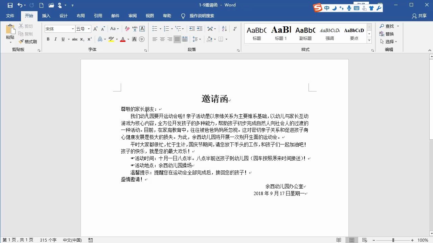Click the Clear Formatting eraser icon
The width and height of the screenshot is (433, 243).
pos(127,29)
